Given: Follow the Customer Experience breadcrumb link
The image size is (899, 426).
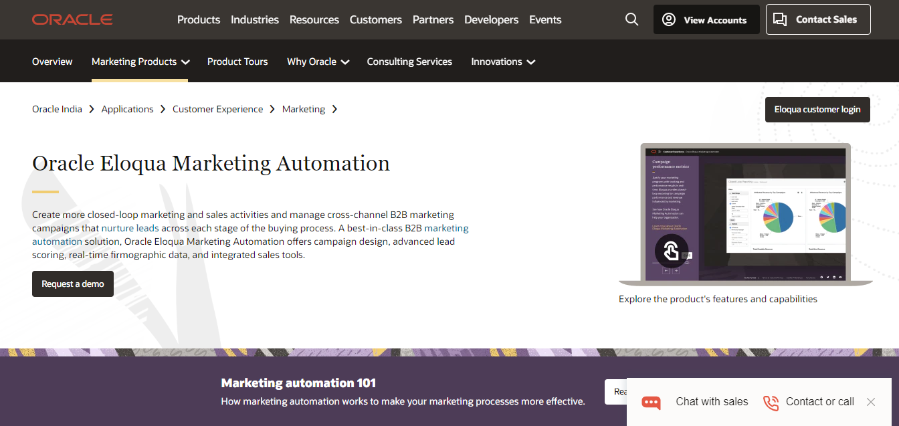Looking at the screenshot, I should tap(218, 109).
